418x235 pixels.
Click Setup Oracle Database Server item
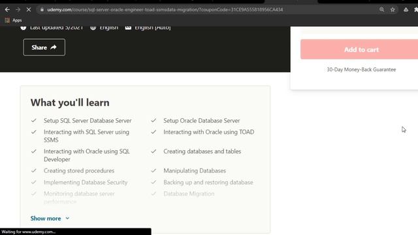pos(202,121)
